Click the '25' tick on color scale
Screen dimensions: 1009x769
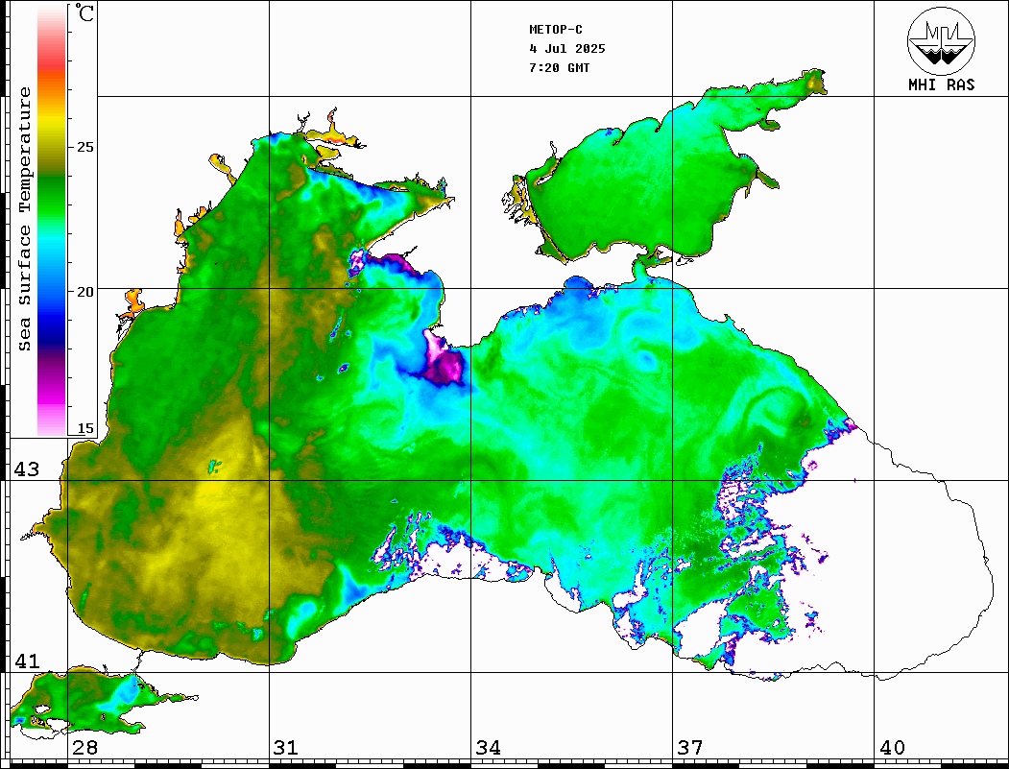tap(84, 147)
